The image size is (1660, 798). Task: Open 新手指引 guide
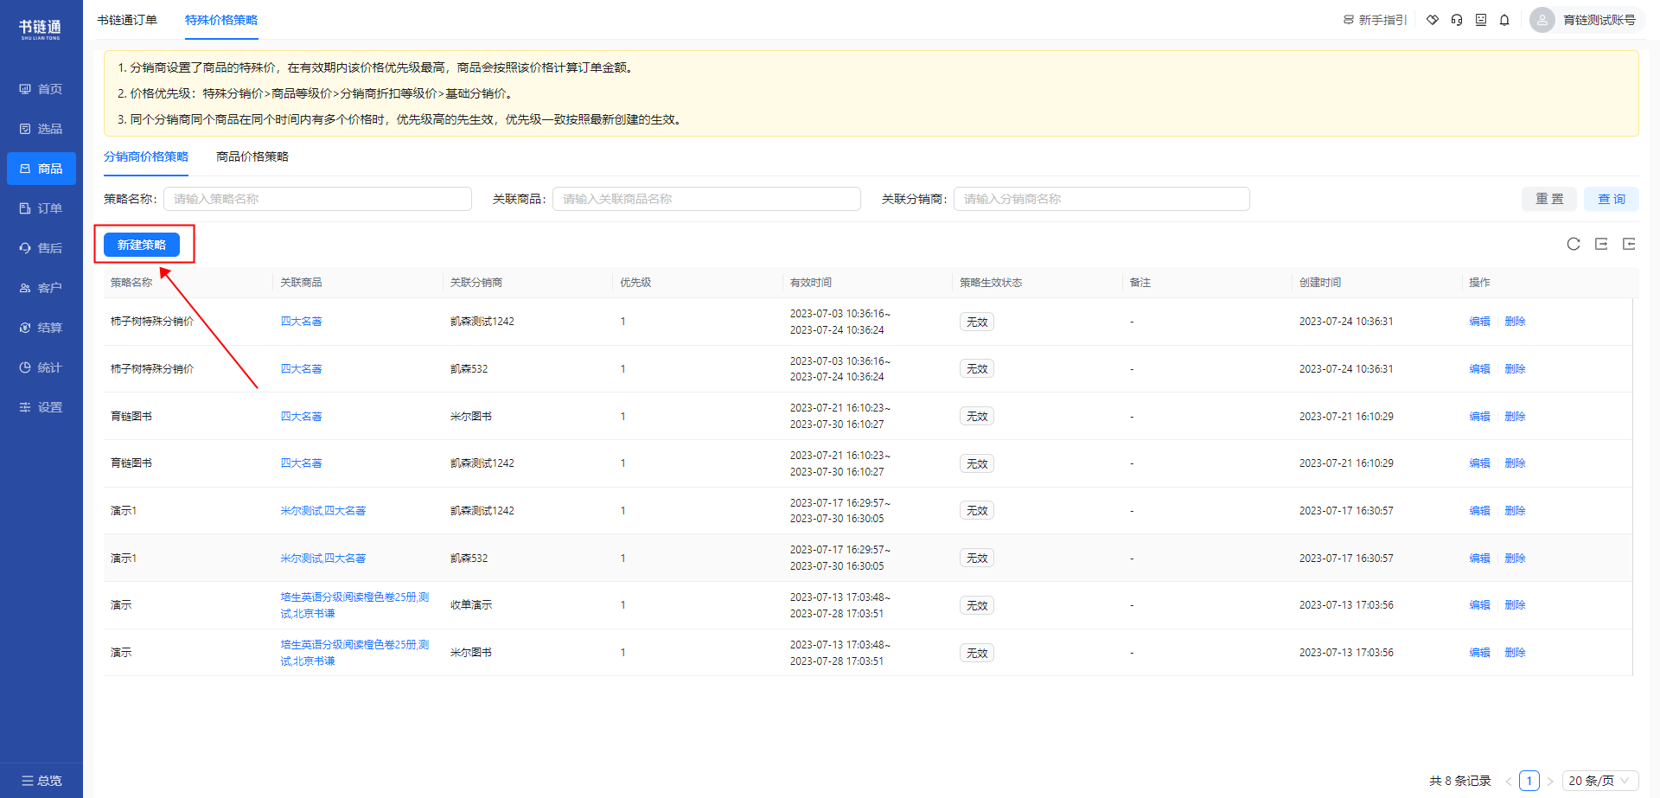pos(1376,20)
